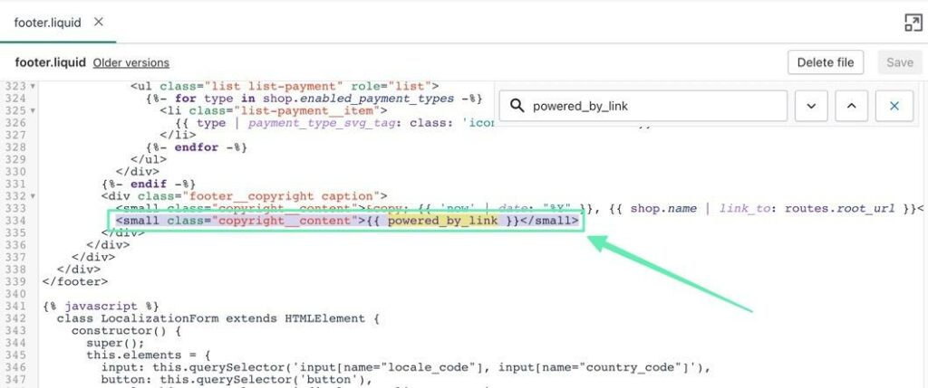
Task: Click the payment_type_svg_tag line
Action: (x=335, y=123)
